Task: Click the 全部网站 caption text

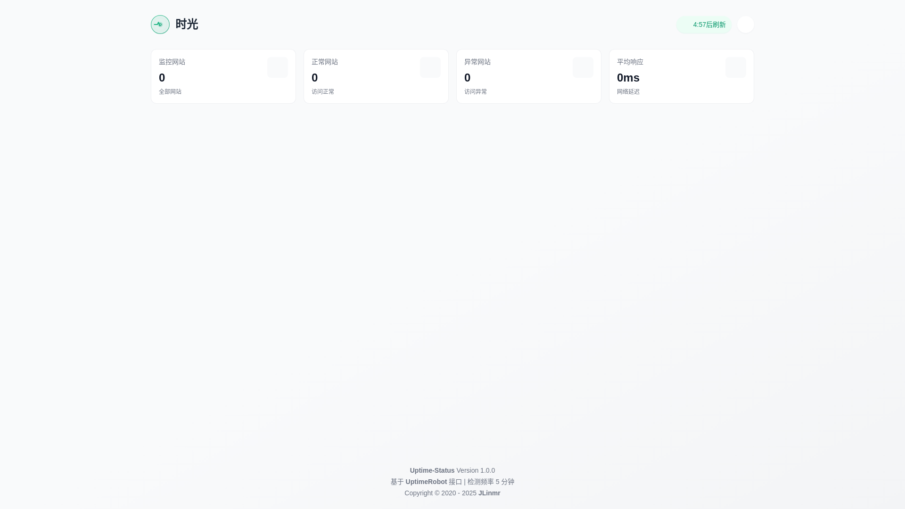Action: click(170, 91)
